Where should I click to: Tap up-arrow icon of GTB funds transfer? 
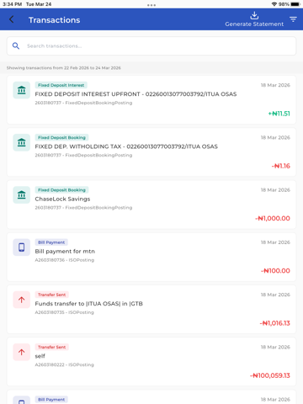pos(22,300)
